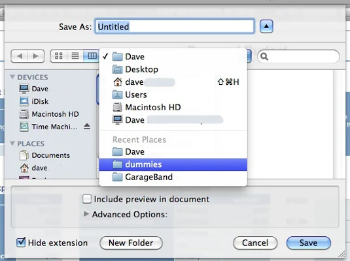This screenshot has width=350, height=261.
Task: Collapse the DEVICES sidebar section
Action: coord(12,77)
